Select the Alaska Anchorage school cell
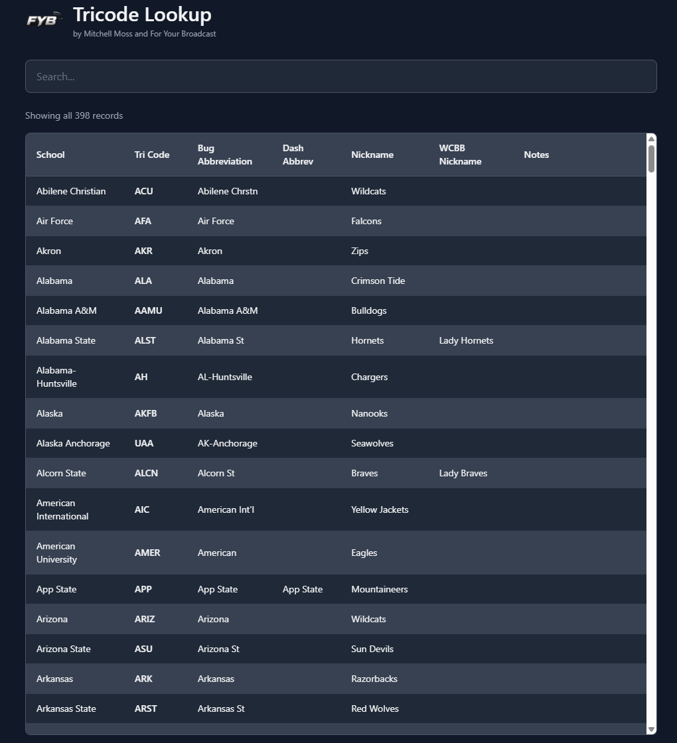677x743 pixels. (x=73, y=443)
